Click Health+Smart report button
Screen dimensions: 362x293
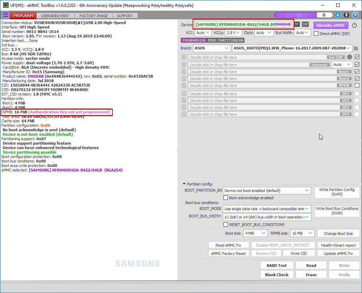click(338, 245)
